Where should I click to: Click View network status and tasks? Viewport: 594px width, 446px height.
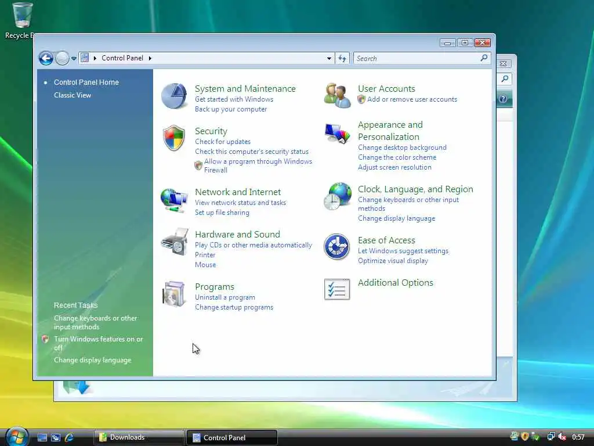point(241,203)
